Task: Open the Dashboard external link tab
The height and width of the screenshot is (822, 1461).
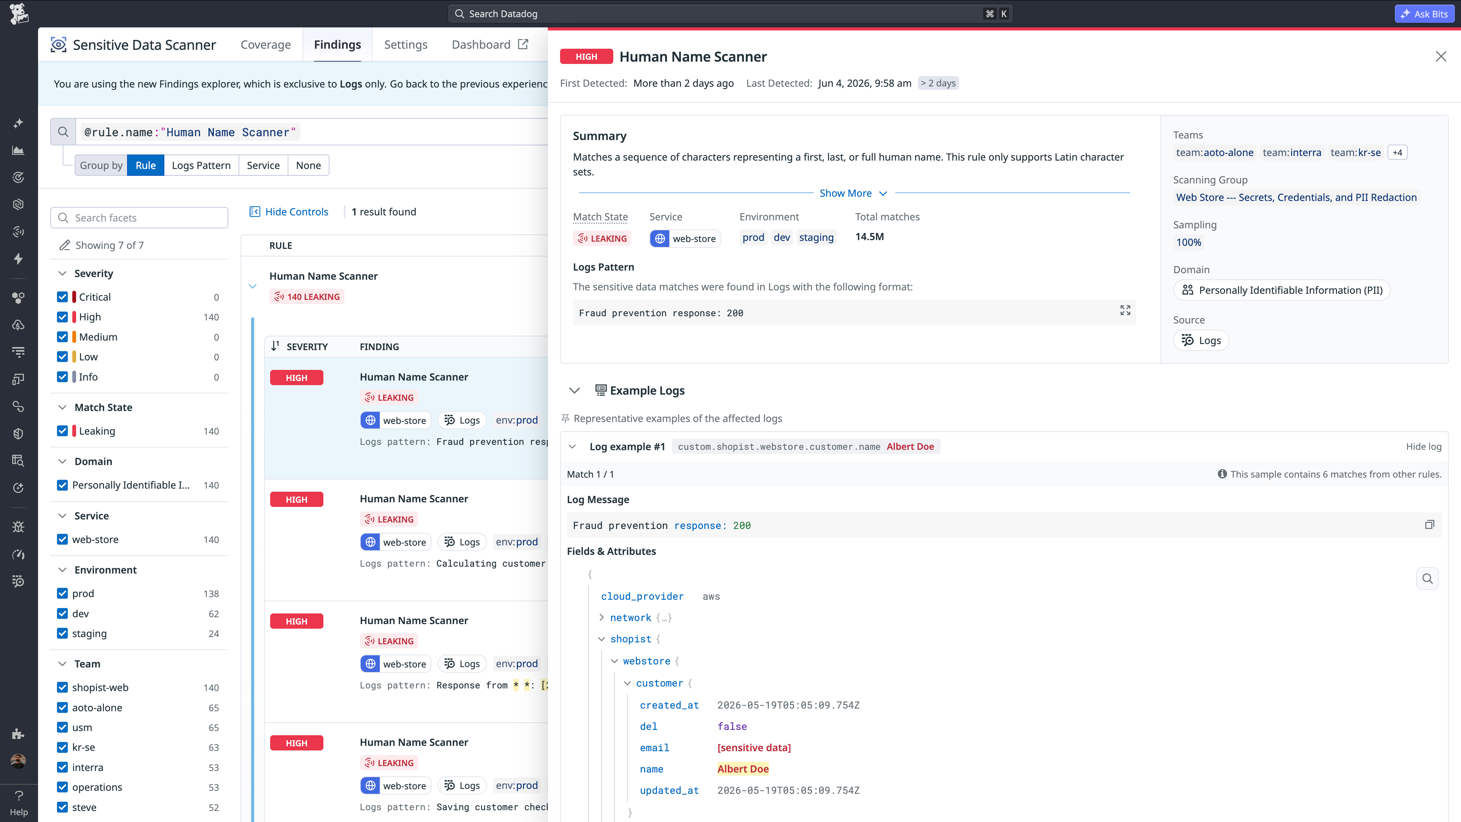Action: [x=490, y=45]
